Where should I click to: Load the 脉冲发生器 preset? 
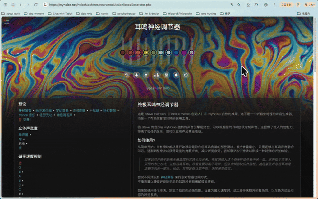point(44,111)
